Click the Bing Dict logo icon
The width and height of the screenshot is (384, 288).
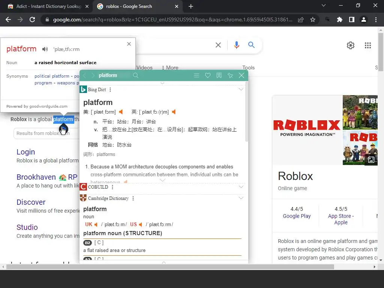[83, 89]
